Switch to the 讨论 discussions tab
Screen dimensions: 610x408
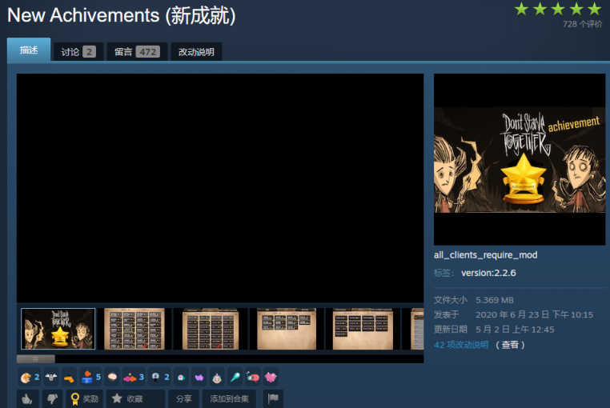click(x=78, y=52)
